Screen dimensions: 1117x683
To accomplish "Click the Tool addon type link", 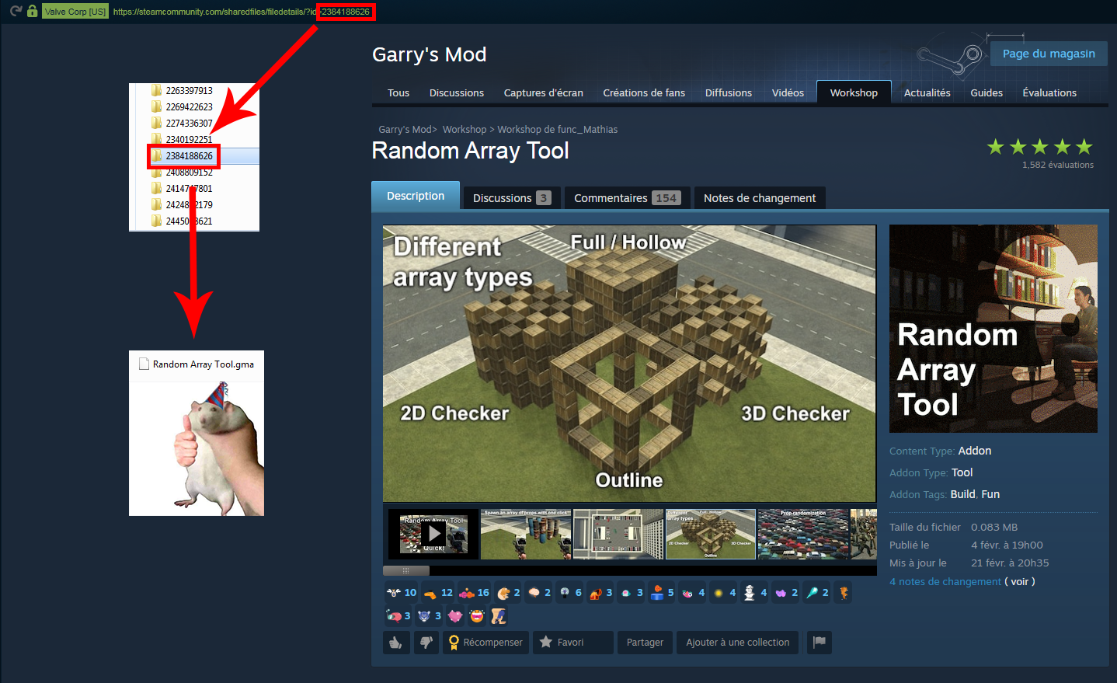I will 962,472.
